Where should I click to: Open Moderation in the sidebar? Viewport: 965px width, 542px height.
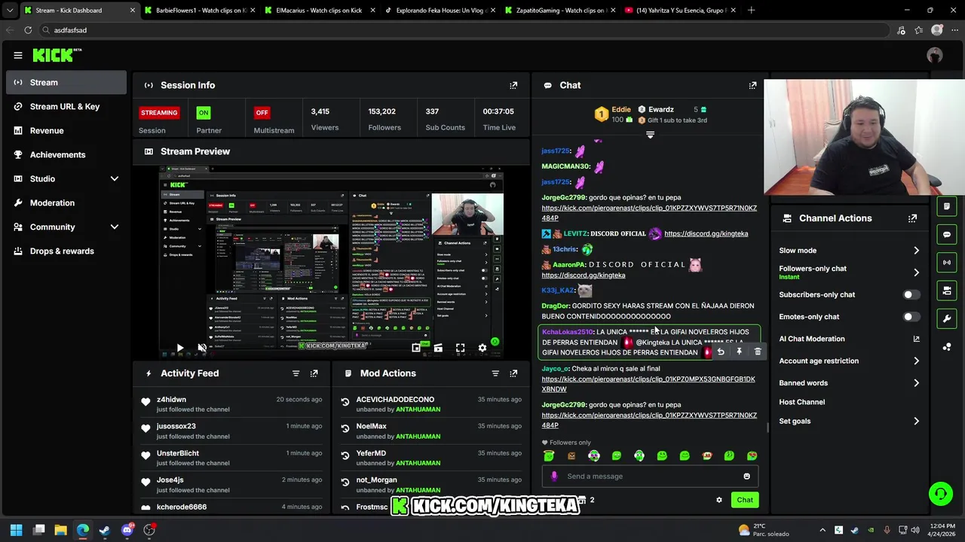66,202
